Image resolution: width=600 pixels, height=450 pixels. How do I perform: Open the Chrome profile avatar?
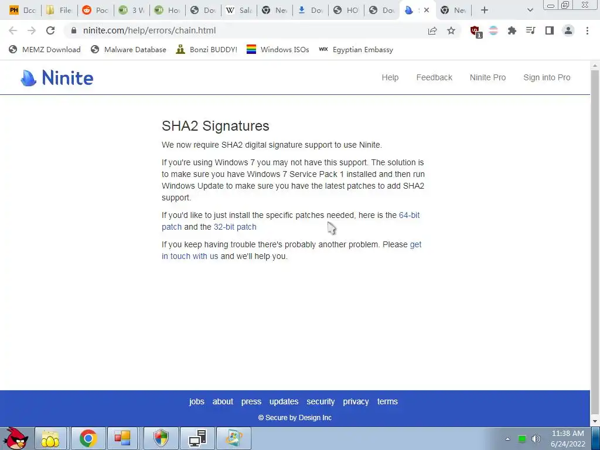568,30
